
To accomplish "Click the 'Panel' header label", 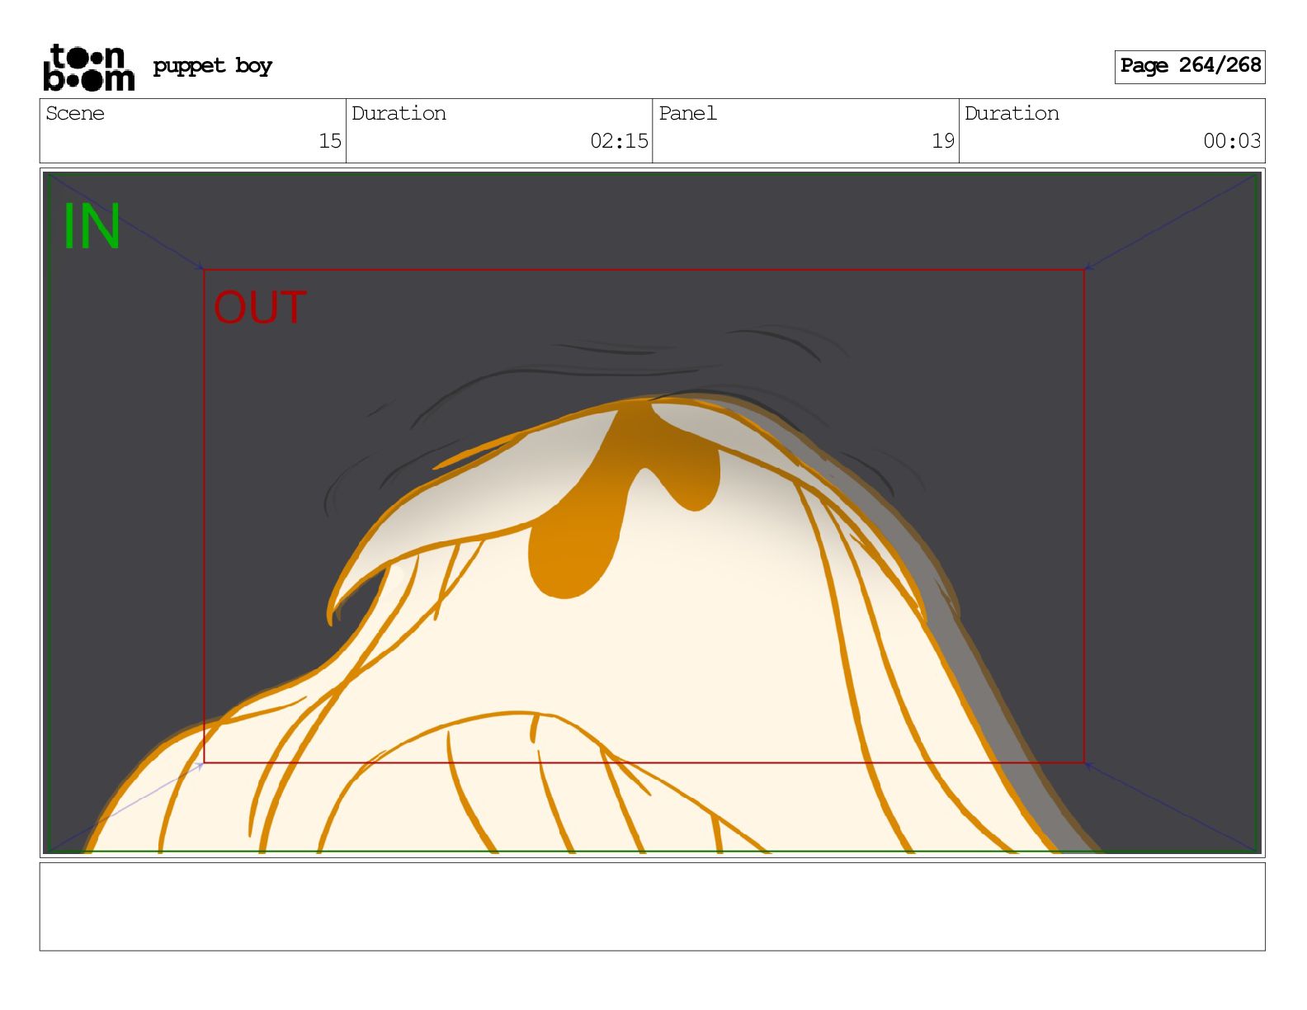I will (x=687, y=113).
